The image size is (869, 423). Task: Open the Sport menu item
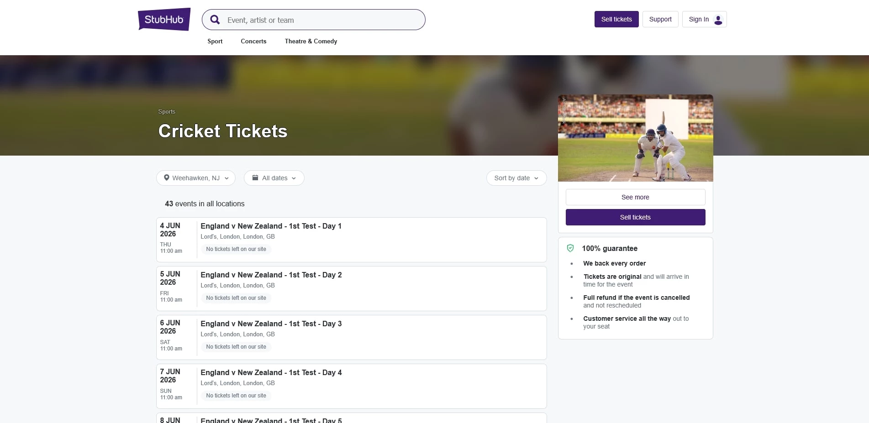(x=215, y=41)
